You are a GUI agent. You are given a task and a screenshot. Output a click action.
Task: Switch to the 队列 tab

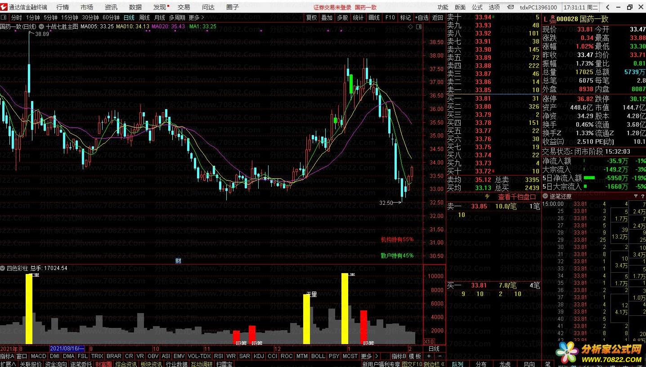click(x=458, y=364)
